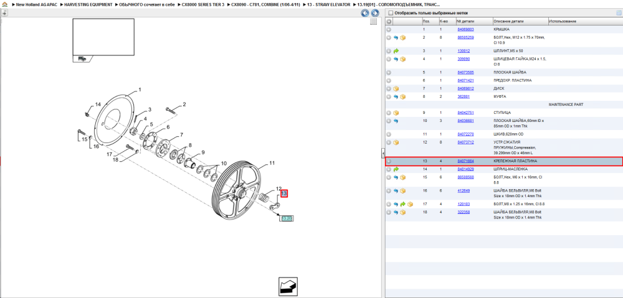Sort by the Поз. column header
623x298 pixels.
(429, 21)
